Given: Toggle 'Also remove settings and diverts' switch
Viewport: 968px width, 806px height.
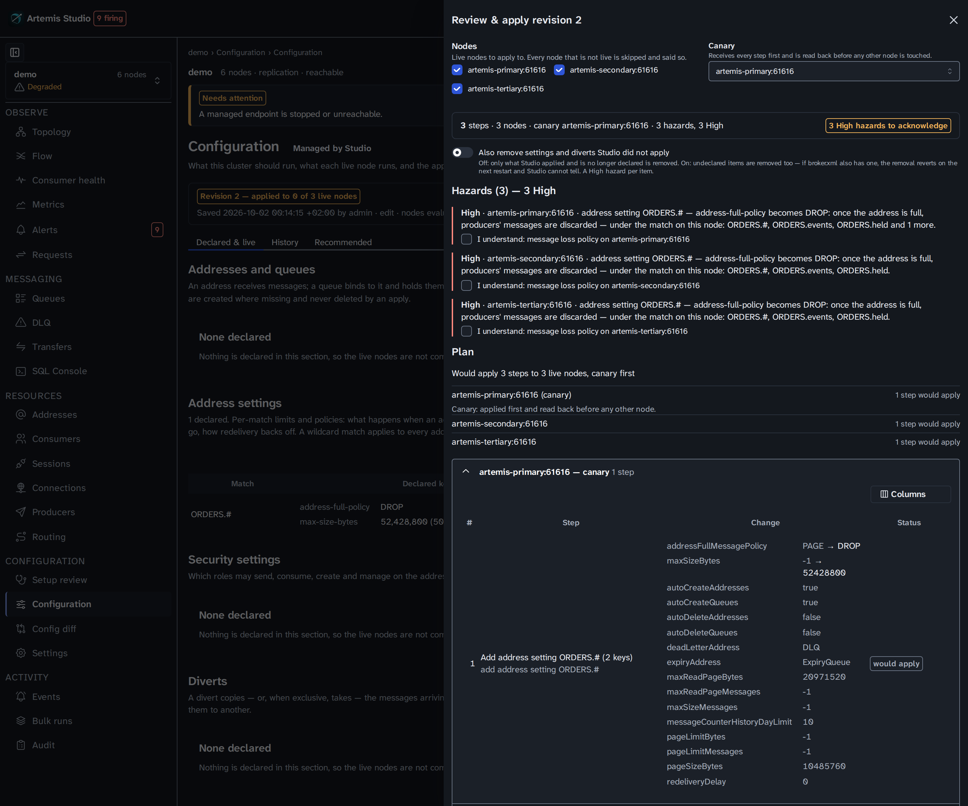Looking at the screenshot, I should 462,152.
